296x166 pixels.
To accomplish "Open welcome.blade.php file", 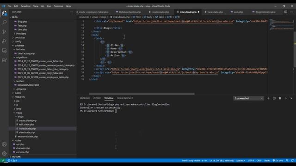I will pyautogui.click(x=28, y=136).
